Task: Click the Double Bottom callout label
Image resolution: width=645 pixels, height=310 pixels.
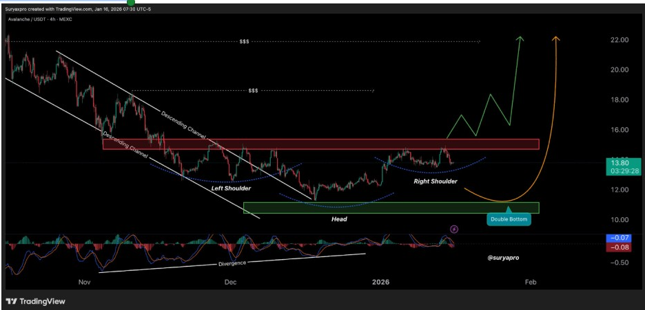Action: tap(509, 219)
